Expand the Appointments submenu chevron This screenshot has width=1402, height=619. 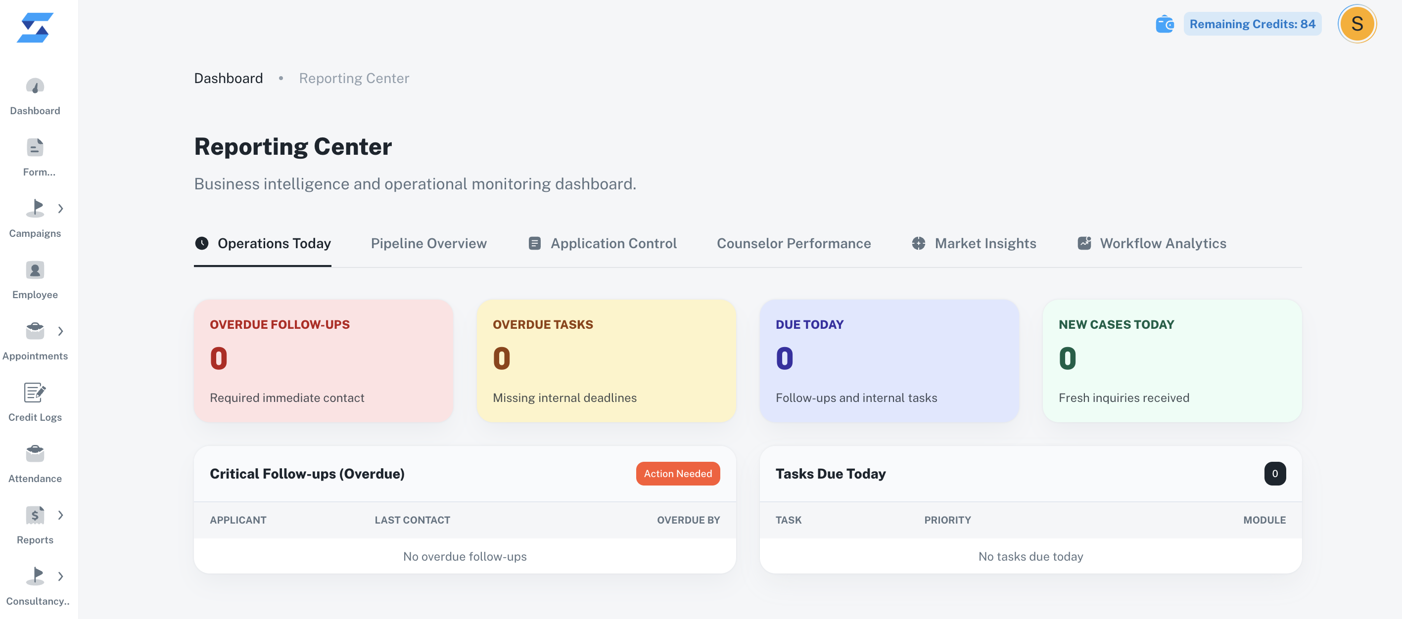click(60, 331)
